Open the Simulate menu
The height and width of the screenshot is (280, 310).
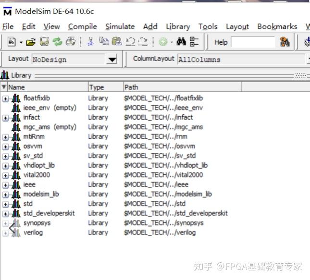[x=120, y=26]
